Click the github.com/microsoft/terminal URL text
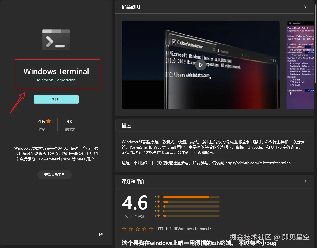The height and width of the screenshot is (248, 317). tap(258, 163)
